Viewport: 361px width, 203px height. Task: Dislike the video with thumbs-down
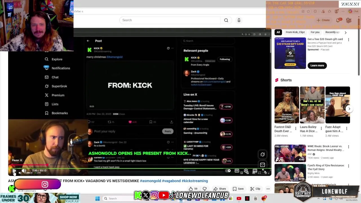[205, 189]
